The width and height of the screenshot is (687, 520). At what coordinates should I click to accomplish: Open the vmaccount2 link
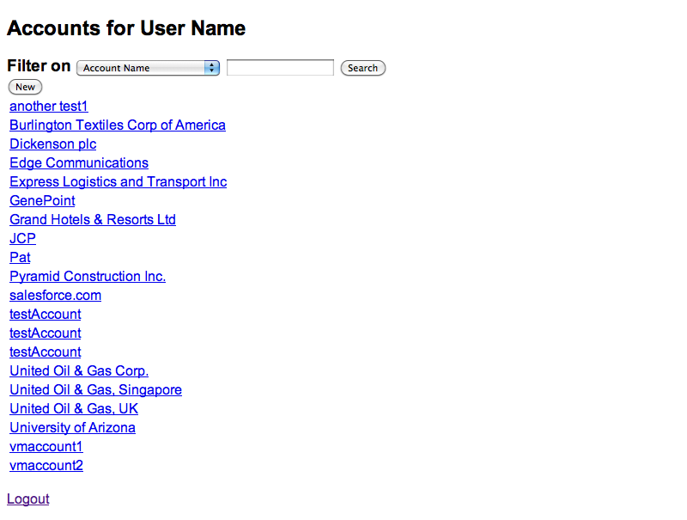coord(46,465)
